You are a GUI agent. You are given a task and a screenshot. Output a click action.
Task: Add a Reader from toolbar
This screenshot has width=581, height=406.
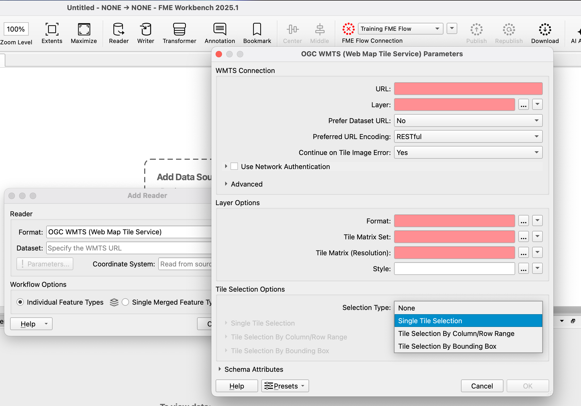coord(119,33)
